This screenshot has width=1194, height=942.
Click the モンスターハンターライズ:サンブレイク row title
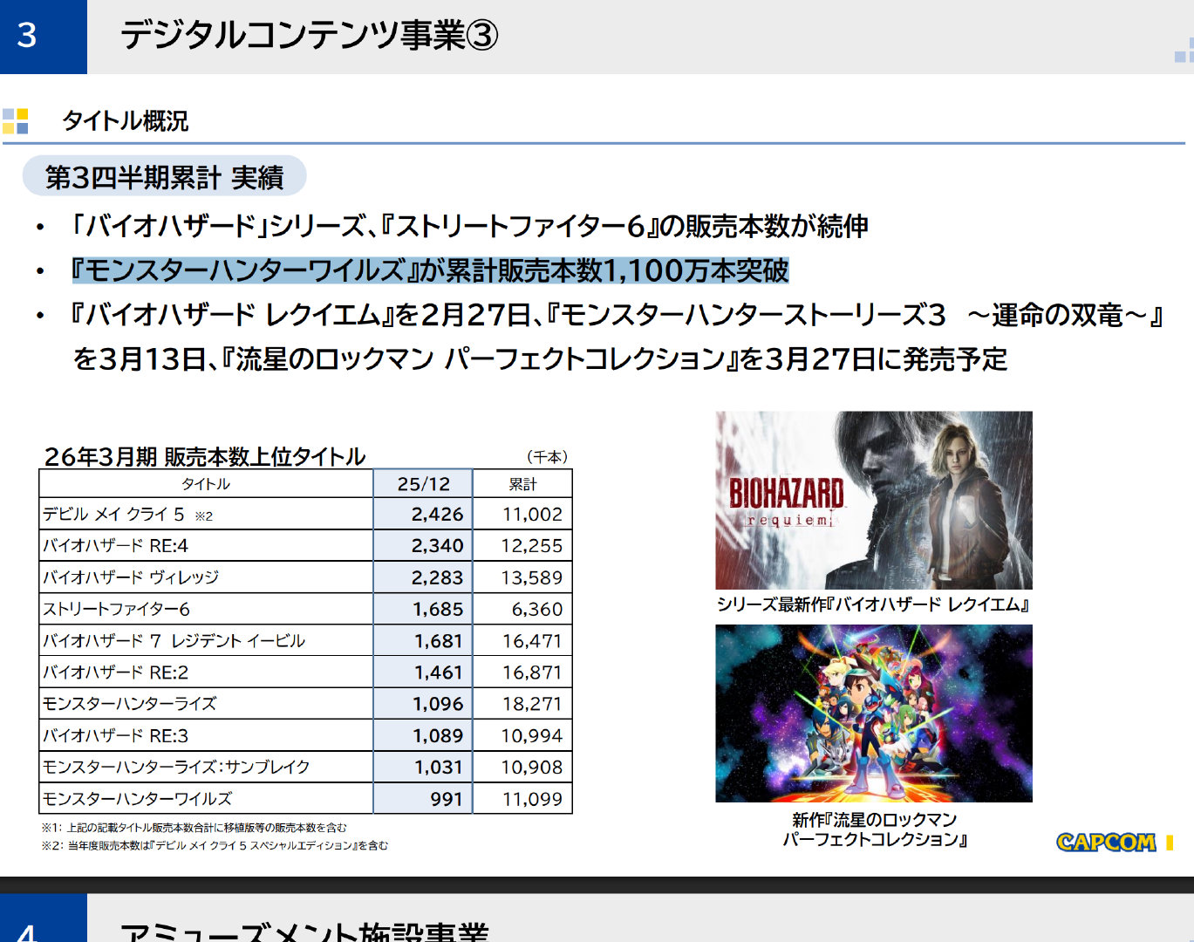176,767
